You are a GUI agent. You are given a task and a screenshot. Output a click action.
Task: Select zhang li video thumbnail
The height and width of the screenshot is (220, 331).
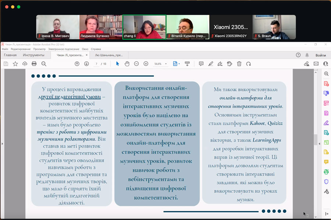click(x=145, y=27)
